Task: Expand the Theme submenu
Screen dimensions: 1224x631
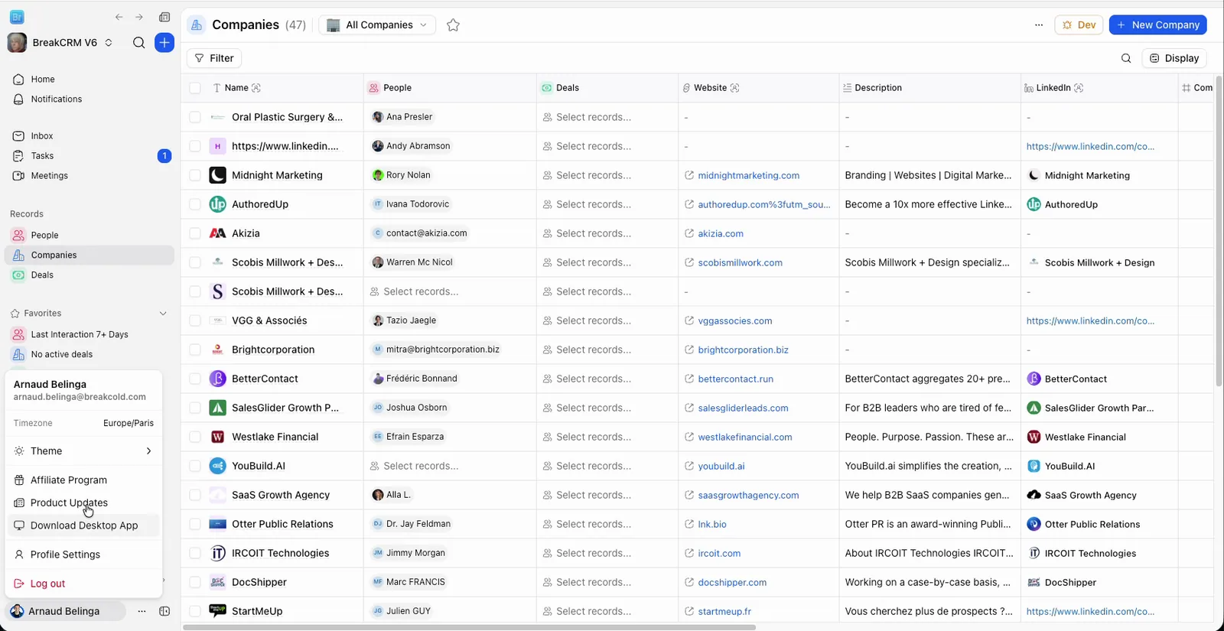Action: click(83, 451)
